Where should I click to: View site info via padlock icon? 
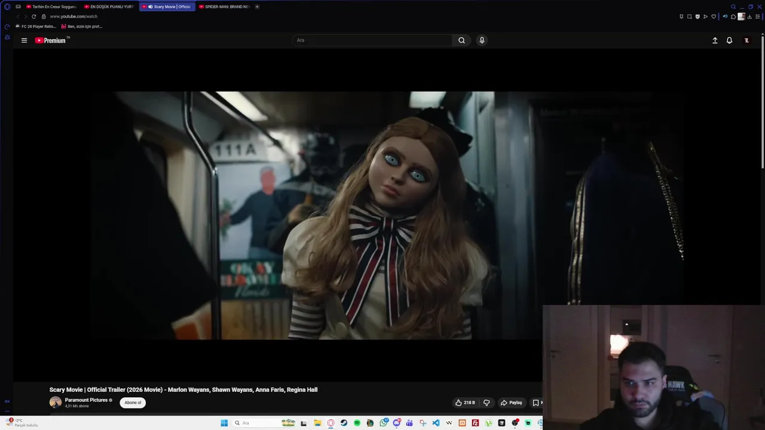[x=44, y=16]
